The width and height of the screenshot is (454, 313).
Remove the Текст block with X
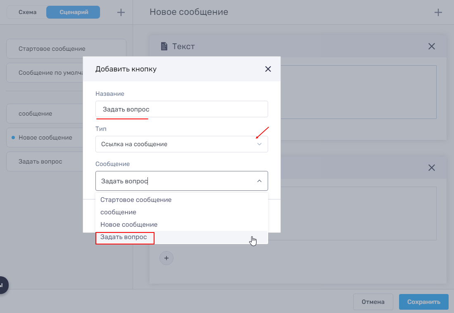432,46
